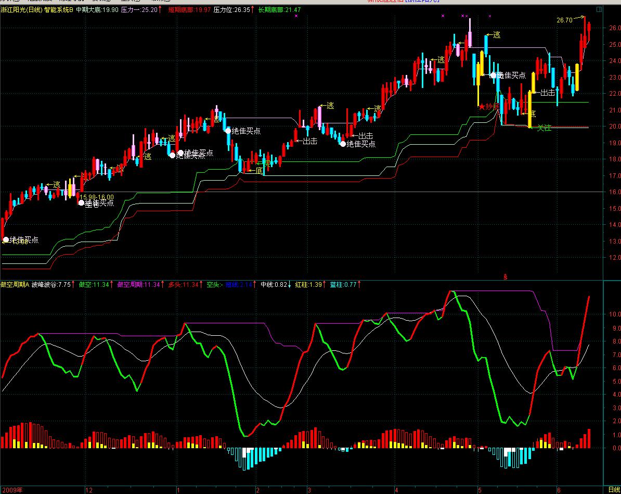
Task: Click the month 5 marker on time axis
Action: click(479, 490)
